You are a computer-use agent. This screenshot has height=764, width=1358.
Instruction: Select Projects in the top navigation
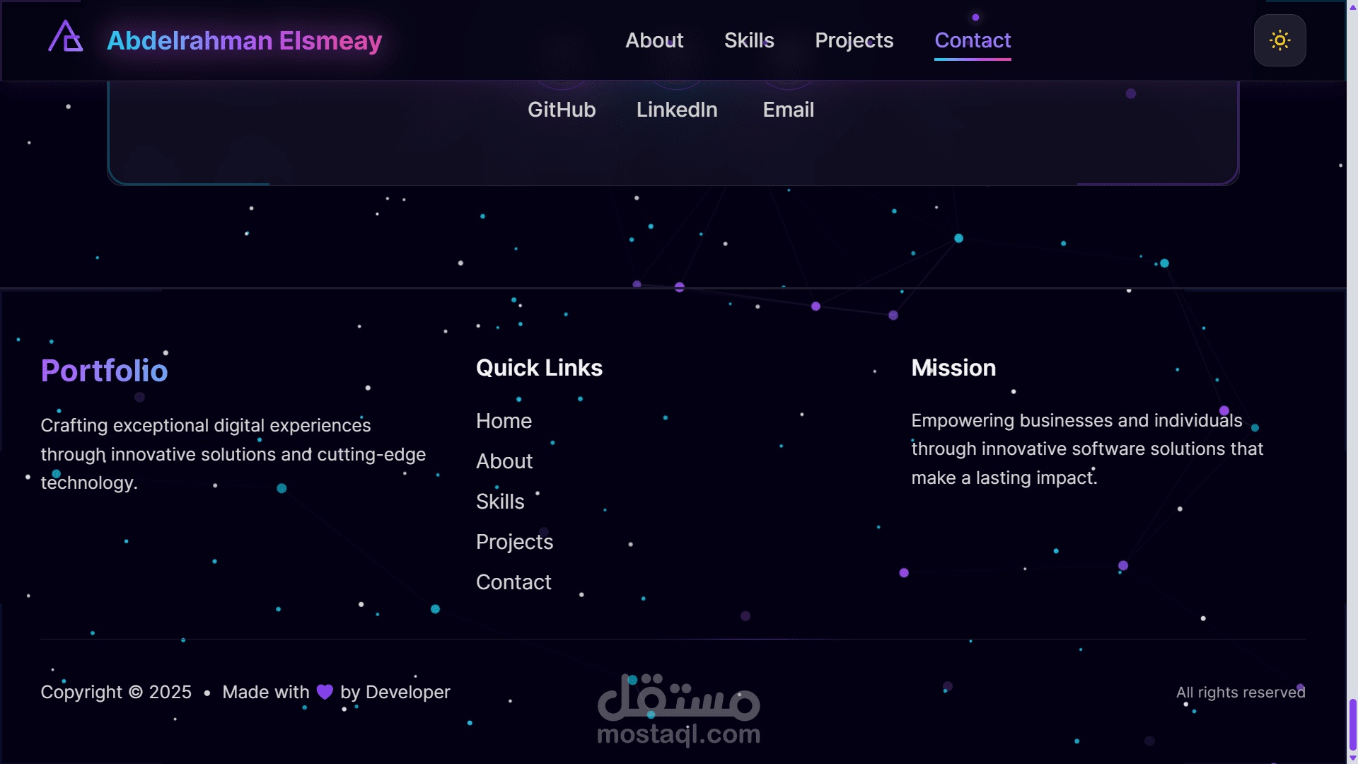[x=854, y=40]
